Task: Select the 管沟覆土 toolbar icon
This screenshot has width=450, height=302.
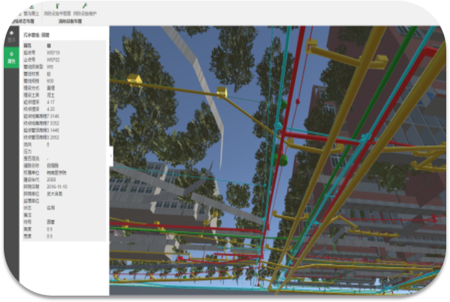Action: tap(30, 9)
